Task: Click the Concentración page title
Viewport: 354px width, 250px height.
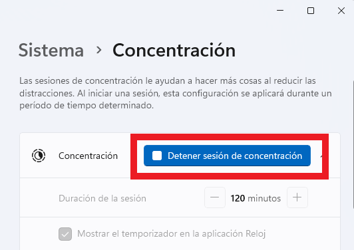Action: 174,50
